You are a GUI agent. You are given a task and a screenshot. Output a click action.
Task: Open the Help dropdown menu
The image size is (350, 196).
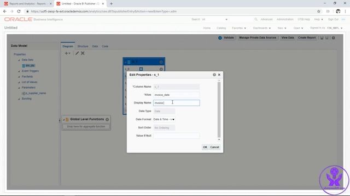[318, 20]
